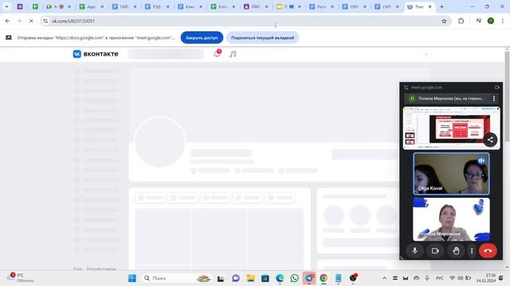Open the Chrome profile avatar

tap(491, 21)
